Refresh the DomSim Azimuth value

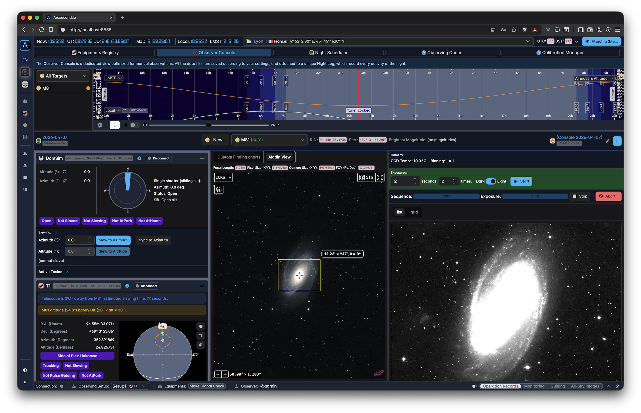(x=65, y=181)
